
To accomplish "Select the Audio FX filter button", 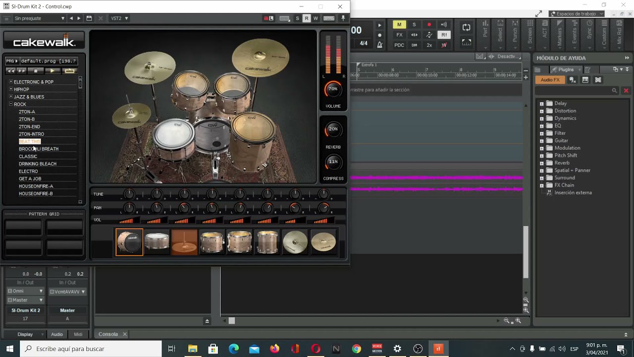I will (550, 80).
